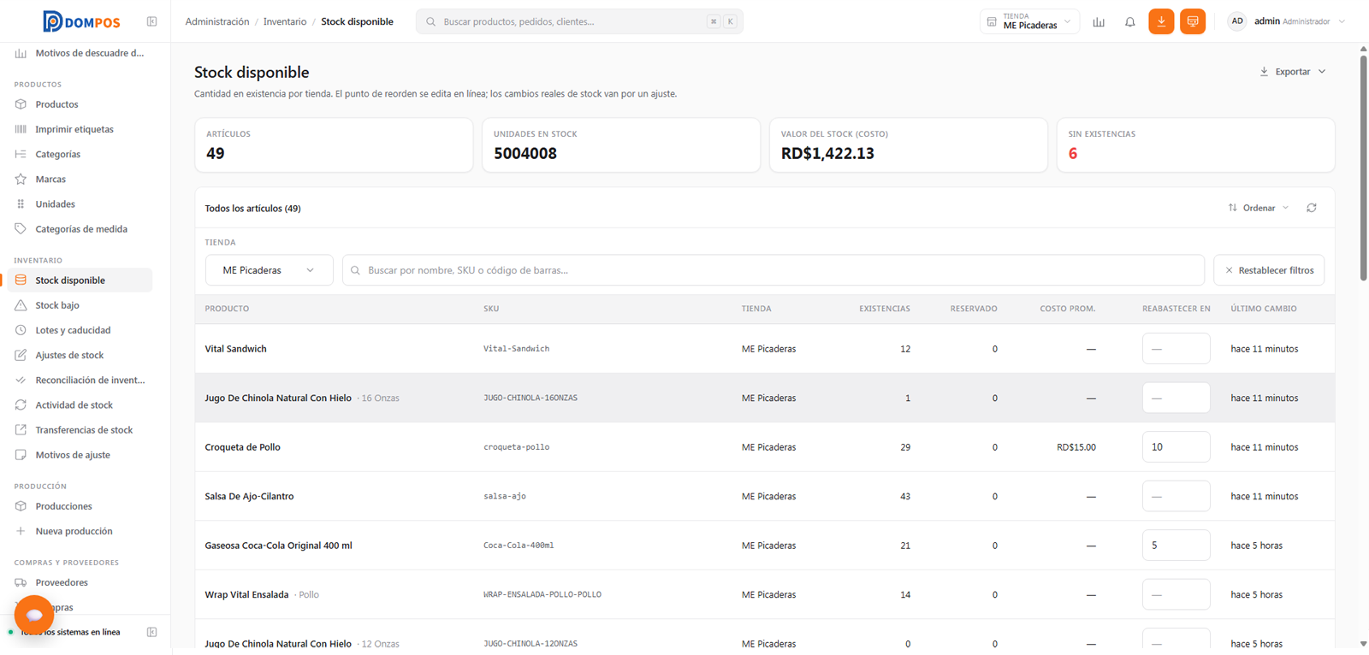Image resolution: width=1369 pixels, height=655 pixels.
Task: Click the Productos box icon in sidebar
Action: [21, 104]
